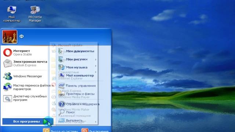Click the Поиск search entry

(67, 112)
